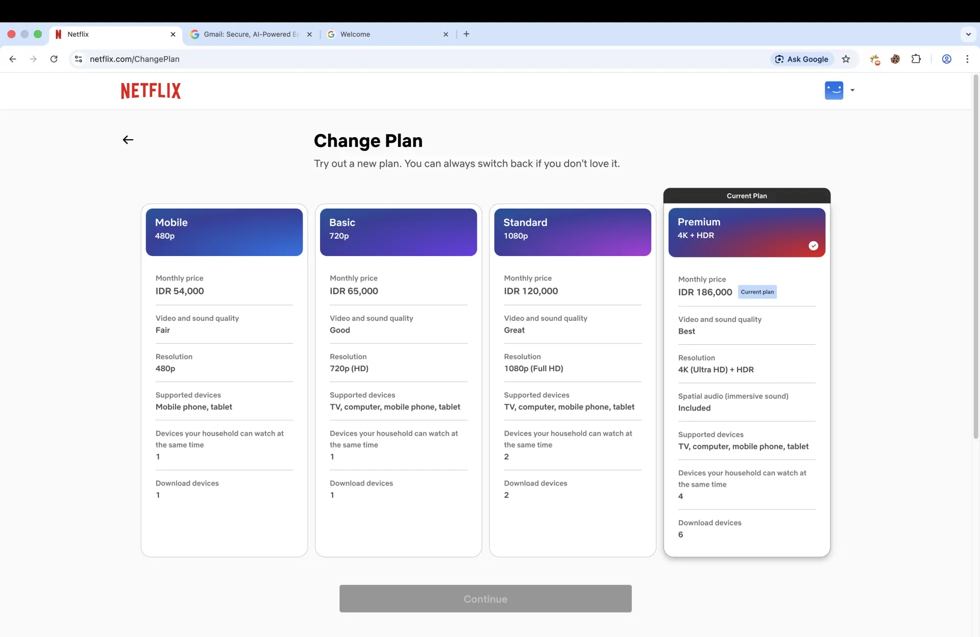
Task: Click the Netflix logo
Action: coord(151,91)
